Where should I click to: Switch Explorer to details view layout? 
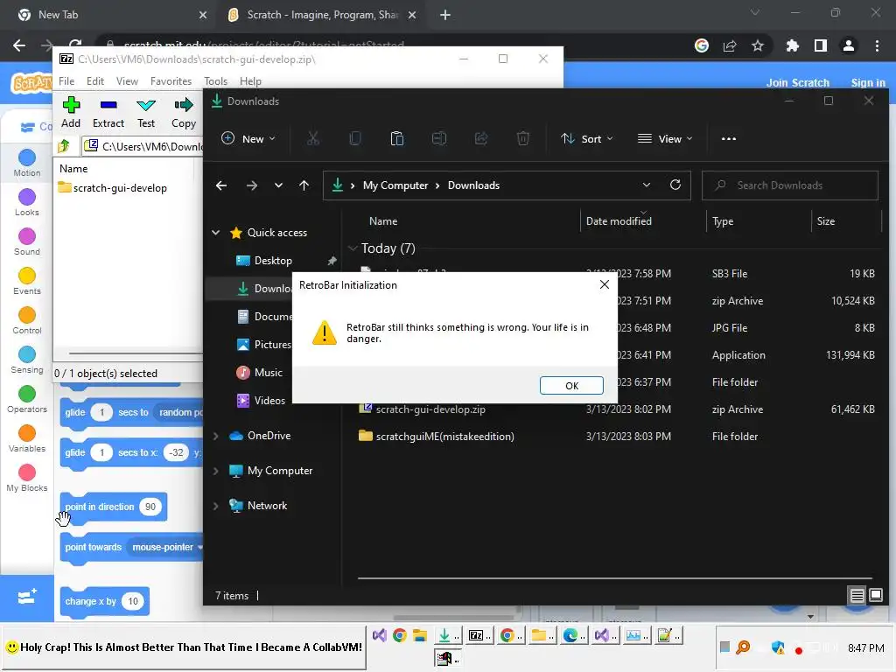pos(857,595)
